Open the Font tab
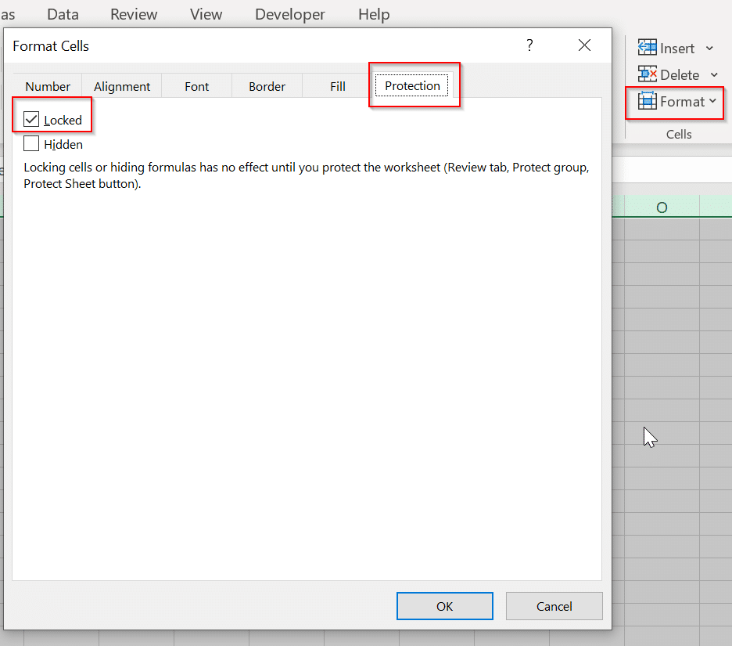This screenshot has width=732, height=646. [196, 86]
